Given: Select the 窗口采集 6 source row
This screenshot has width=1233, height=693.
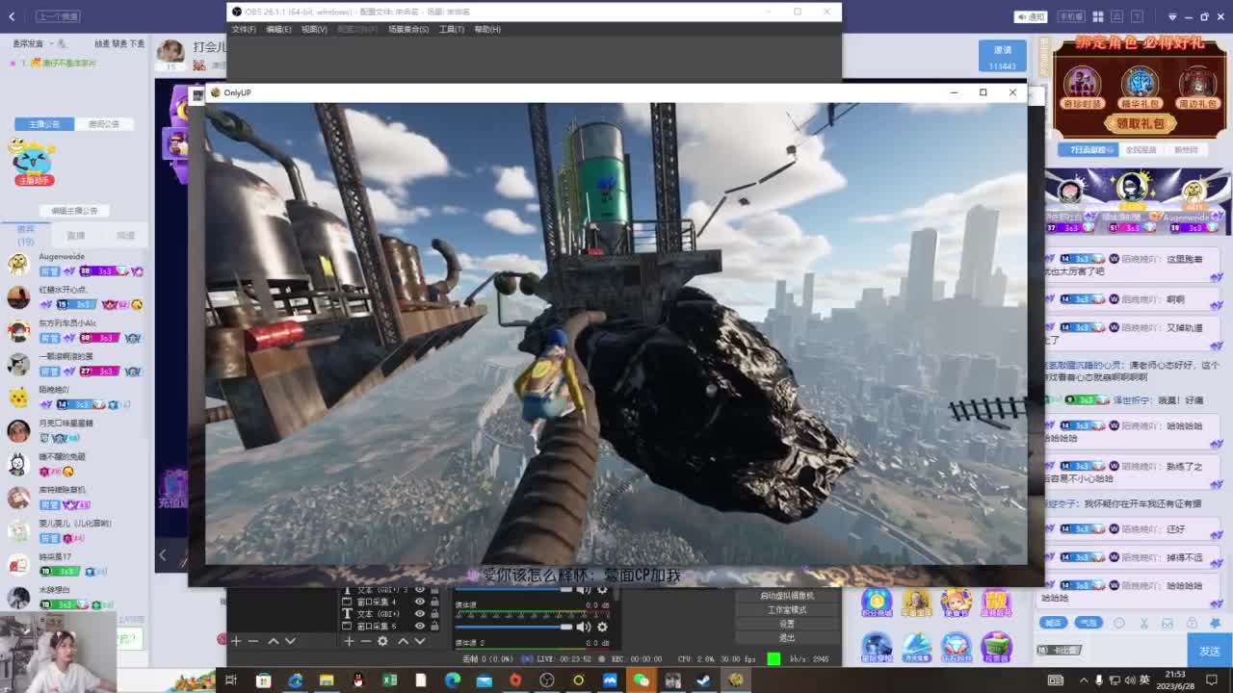Looking at the screenshot, I should 390,626.
